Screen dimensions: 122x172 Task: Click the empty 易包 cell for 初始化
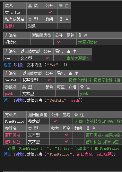coord(71,42)
